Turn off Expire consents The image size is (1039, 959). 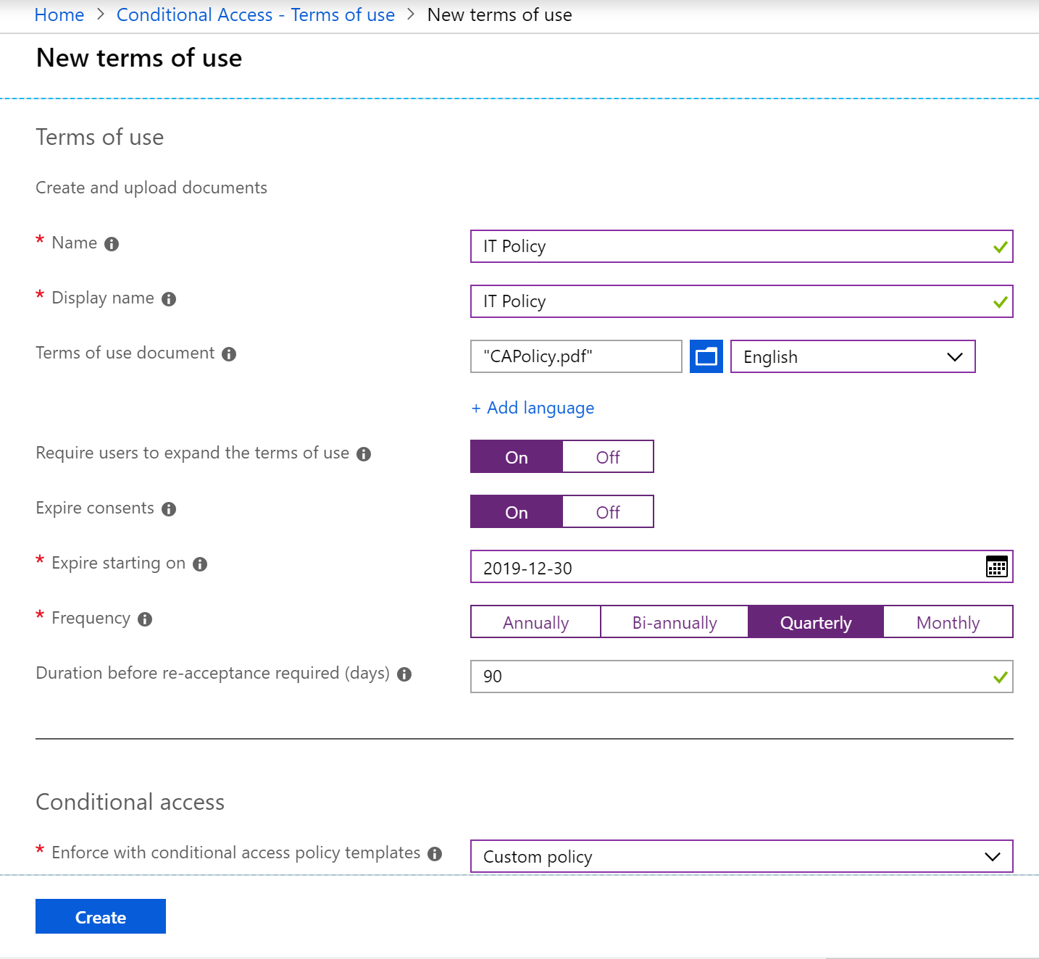607,512
